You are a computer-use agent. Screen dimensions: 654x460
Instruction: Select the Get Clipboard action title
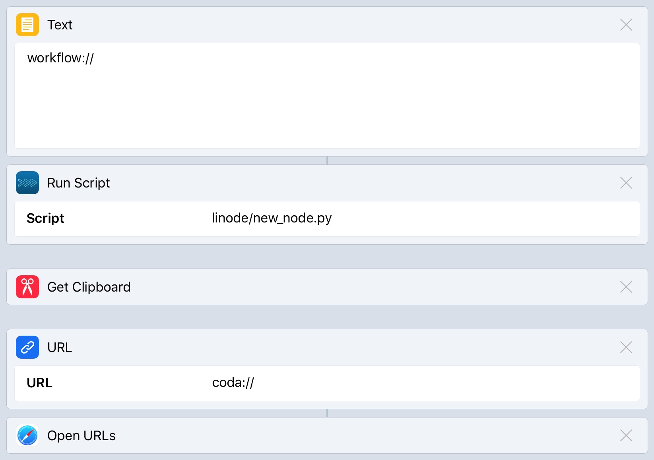coord(89,287)
